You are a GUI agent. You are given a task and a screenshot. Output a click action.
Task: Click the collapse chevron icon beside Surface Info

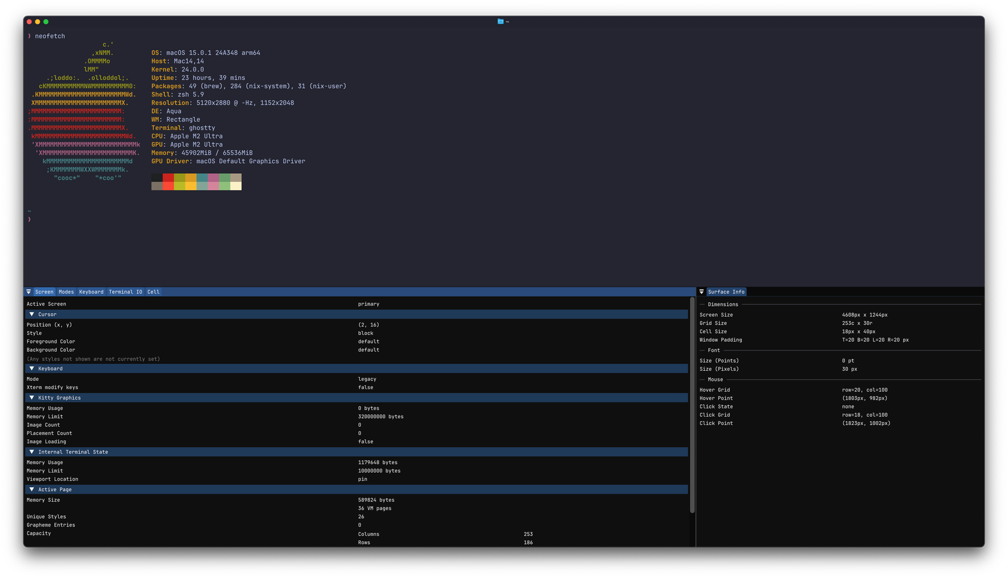tap(701, 292)
